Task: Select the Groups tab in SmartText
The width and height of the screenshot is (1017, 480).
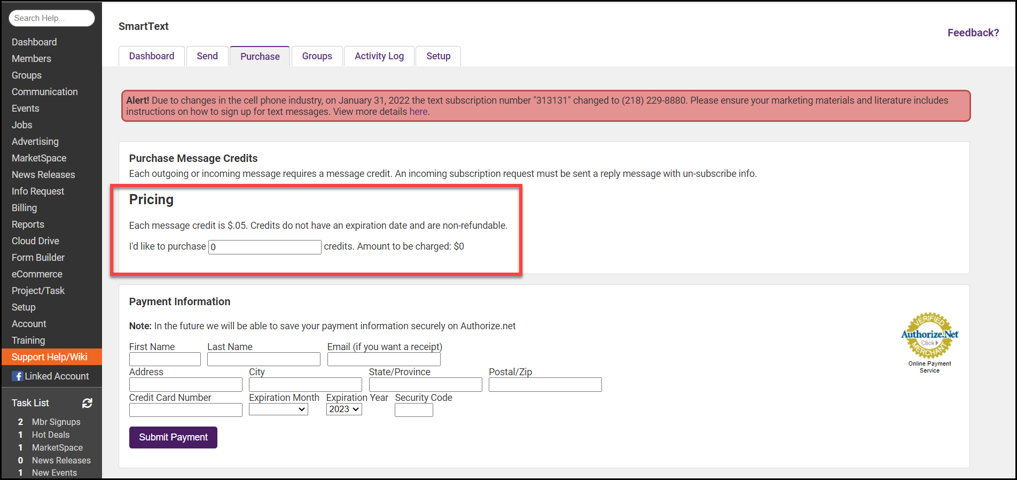Action: (317, 56)
